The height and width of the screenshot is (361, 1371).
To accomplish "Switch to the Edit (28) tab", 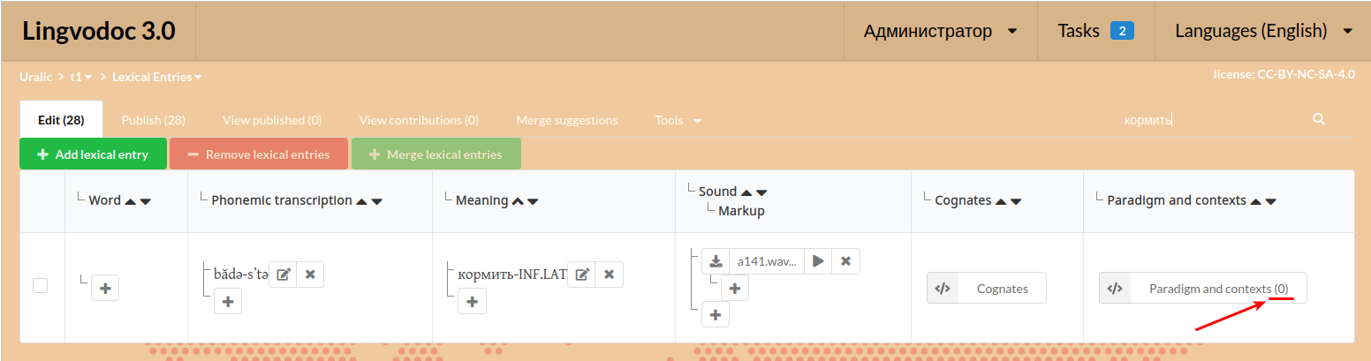I will point(61,120).
